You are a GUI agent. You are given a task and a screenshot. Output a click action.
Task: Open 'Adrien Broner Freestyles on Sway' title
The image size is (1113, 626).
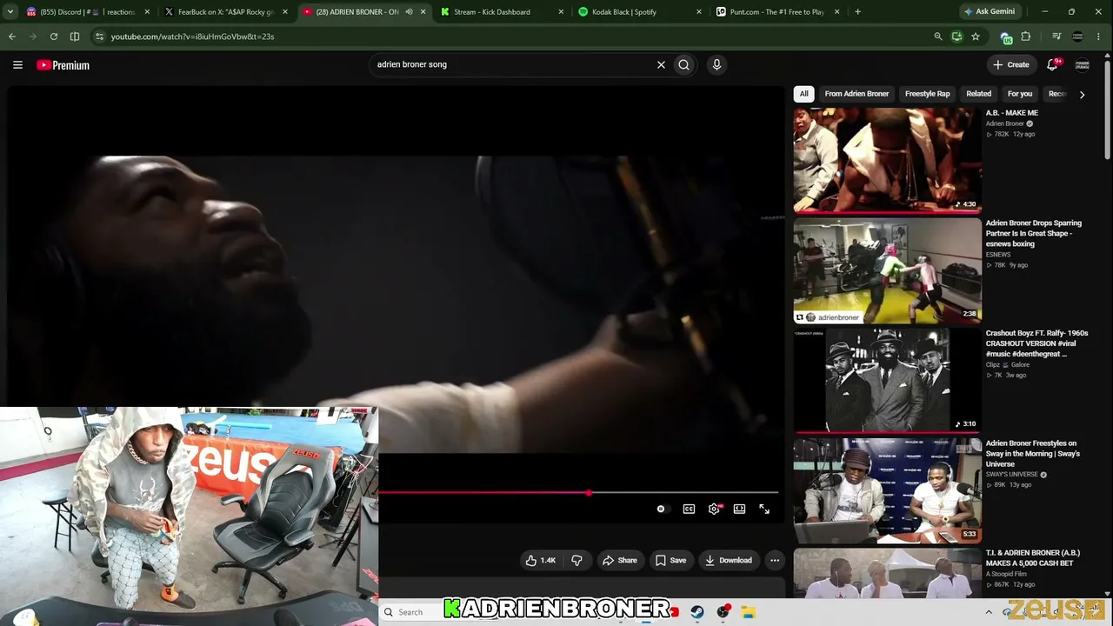pyautogui.click(x=1033, y=454)
